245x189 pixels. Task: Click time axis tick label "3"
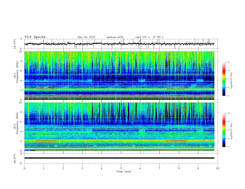[x=82, y=168]
